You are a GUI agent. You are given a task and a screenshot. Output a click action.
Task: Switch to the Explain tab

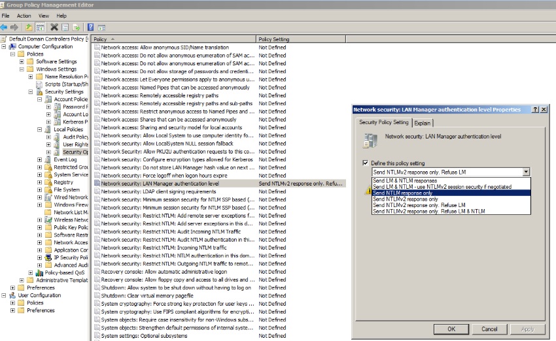point(422,123)
